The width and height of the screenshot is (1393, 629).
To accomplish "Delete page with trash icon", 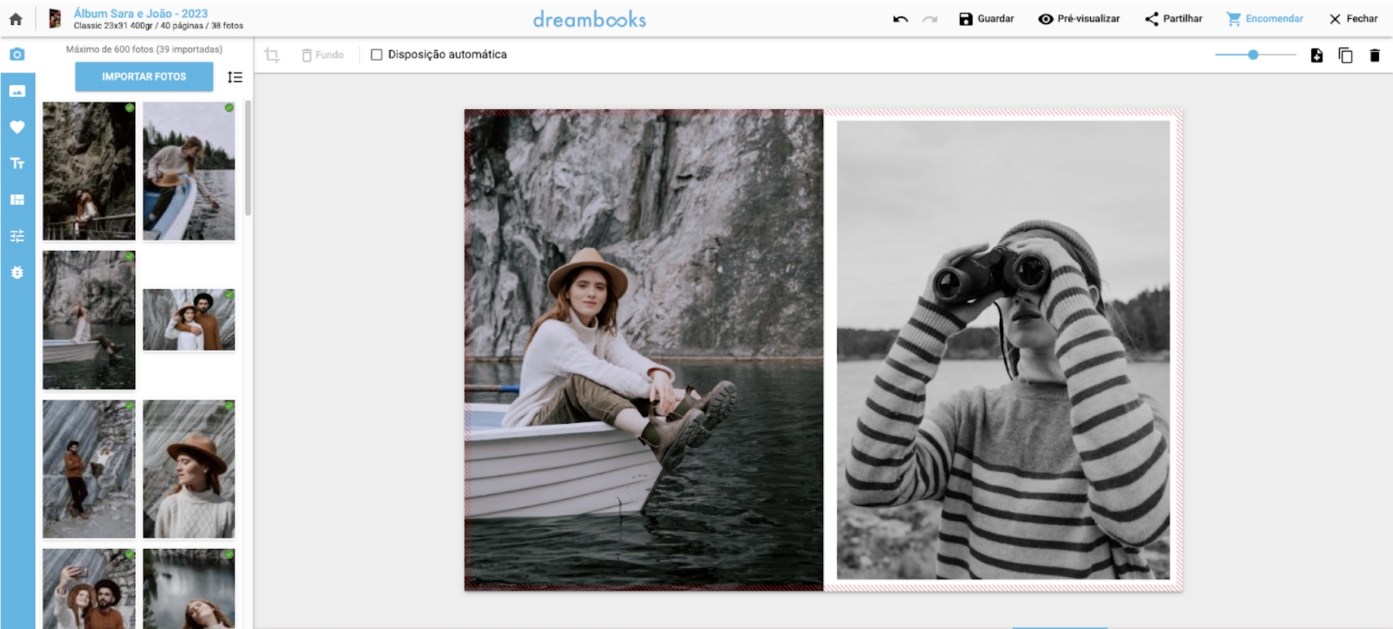I will pyautogui.click(x=1374, y=55).
